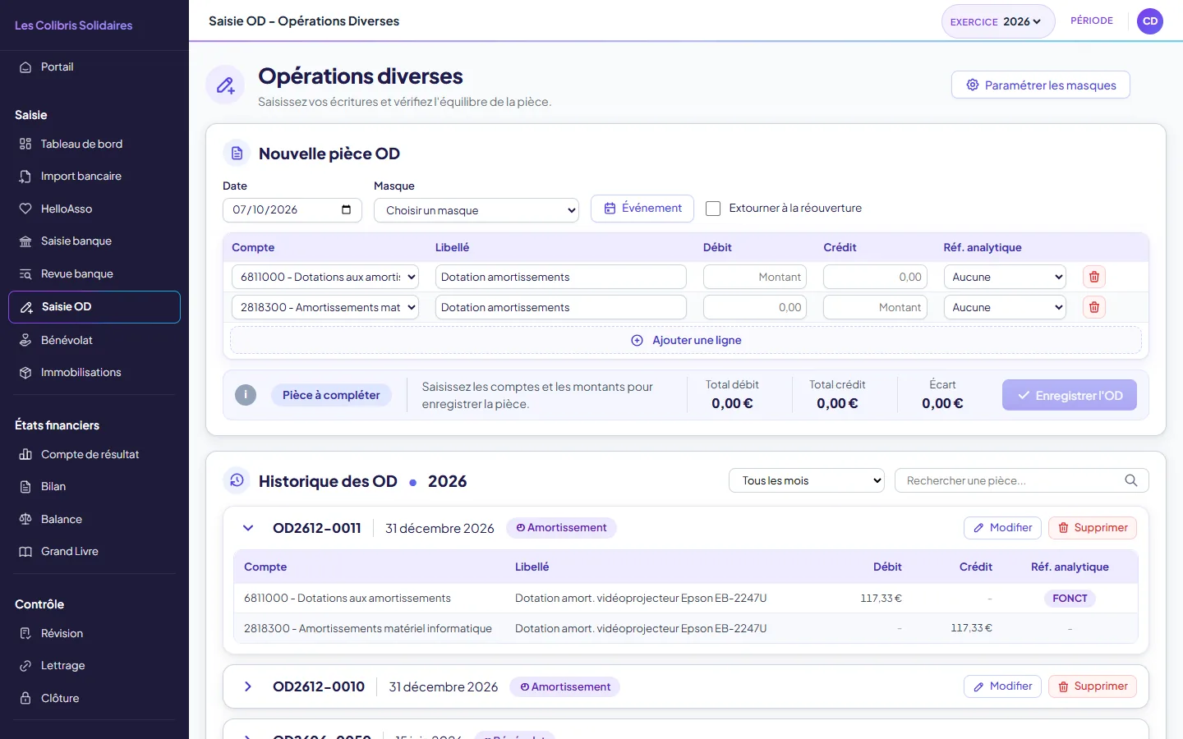Open the Tous les mois filter

coord(807,480)
